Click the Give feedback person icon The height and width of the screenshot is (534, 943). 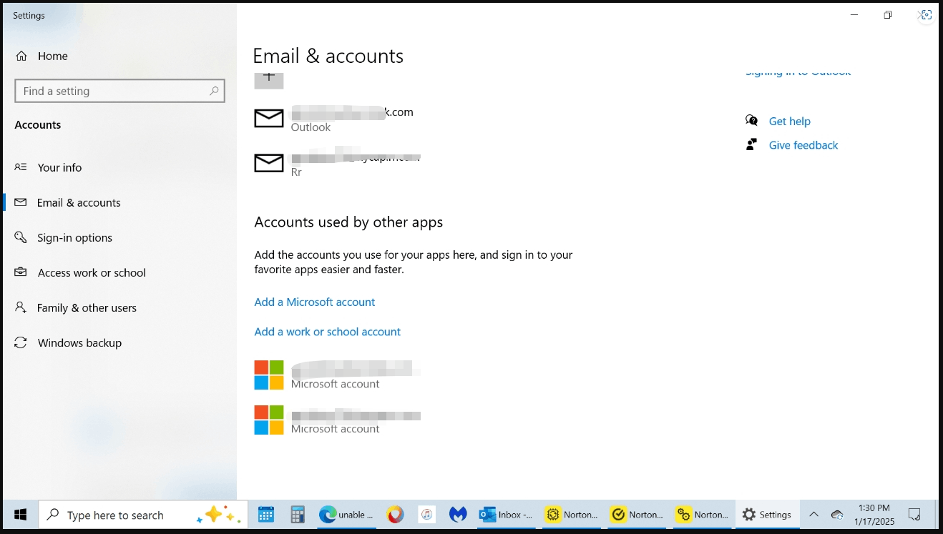751,144
